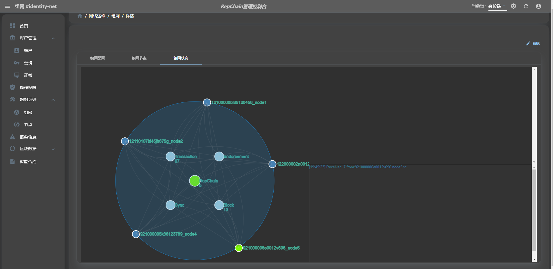Click the theme settings gear icon
Image resolution: width=553 pixels, height=269 pixels.
[513, 6]
